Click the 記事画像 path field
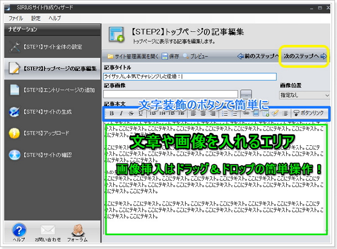Viewport: 337px width, 249px height. pyautogui.click(x=171, y=94)
